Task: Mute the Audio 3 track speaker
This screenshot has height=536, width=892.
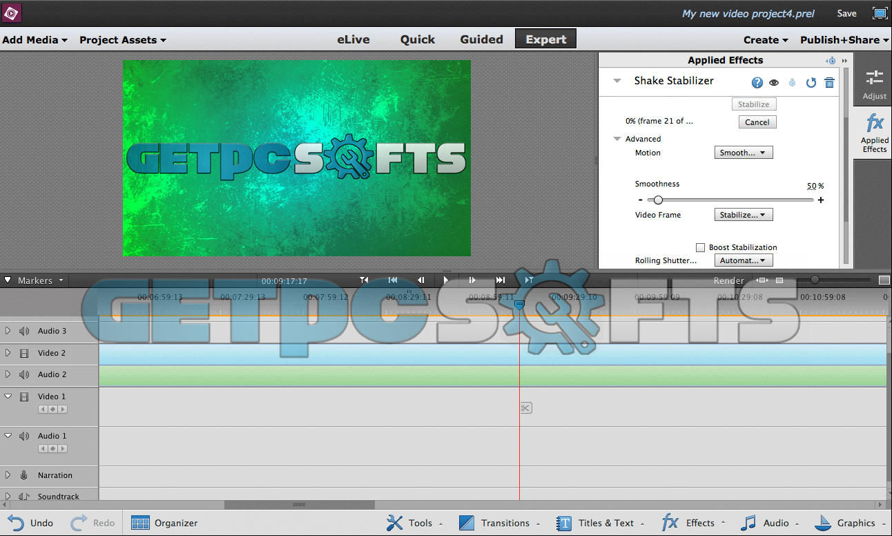Action: click(24, 331)
